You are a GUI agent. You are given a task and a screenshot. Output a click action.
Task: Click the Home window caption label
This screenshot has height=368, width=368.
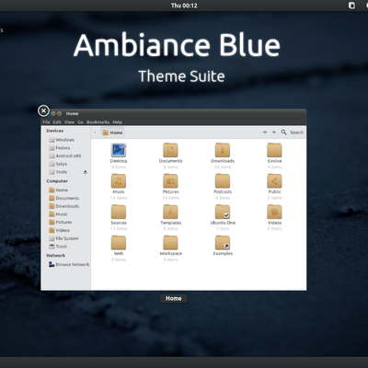coord(174,298)
